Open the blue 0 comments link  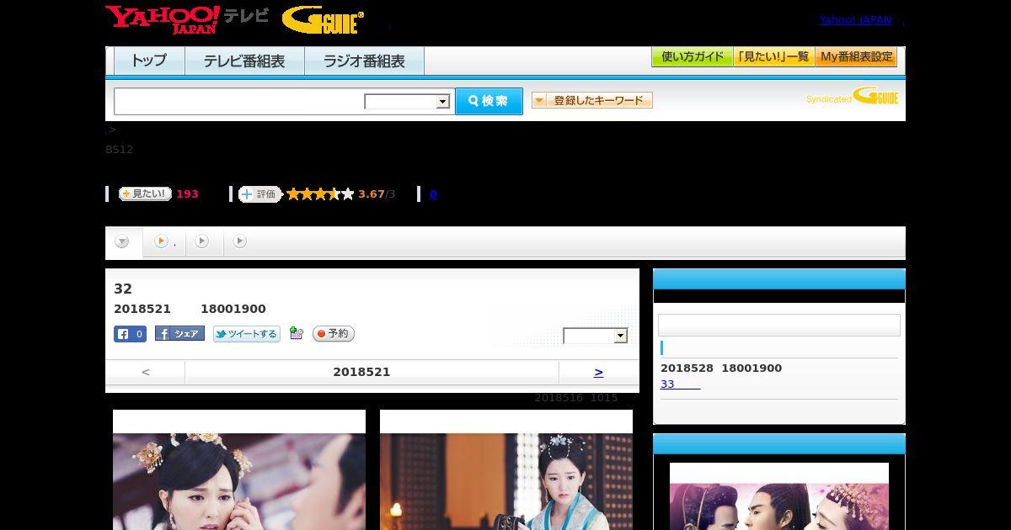point(433,194)
